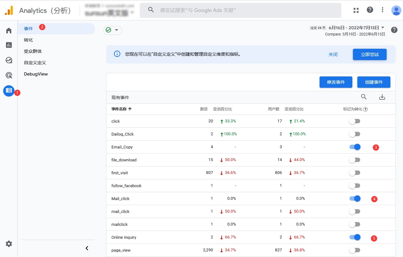403x257 pixels.
Task: Click the 创建事件 button
Action: coord(374,82)
